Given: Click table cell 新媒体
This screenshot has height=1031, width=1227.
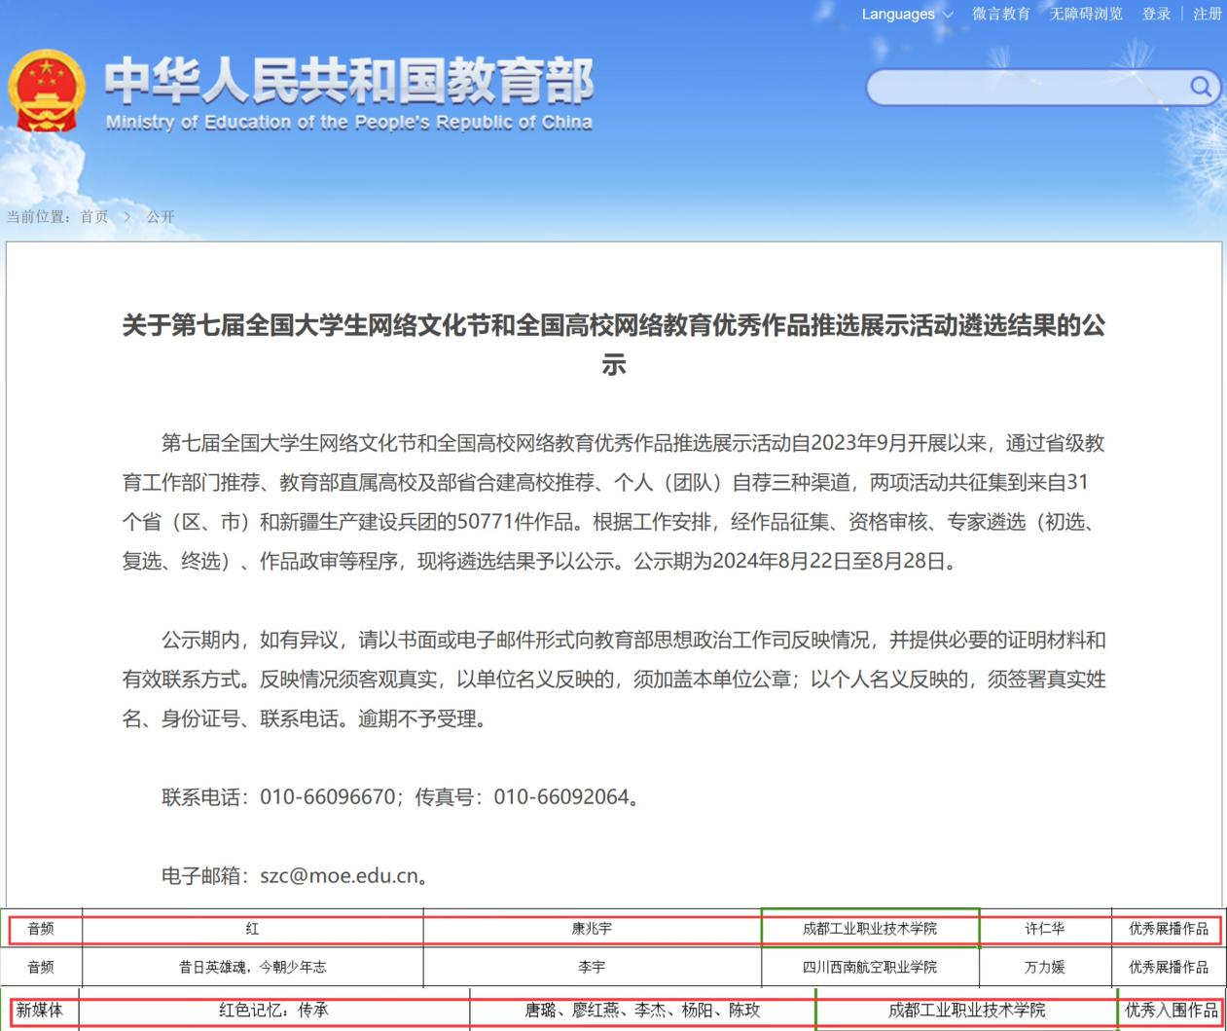Looking at the screenshot, I should [39, 1011].
